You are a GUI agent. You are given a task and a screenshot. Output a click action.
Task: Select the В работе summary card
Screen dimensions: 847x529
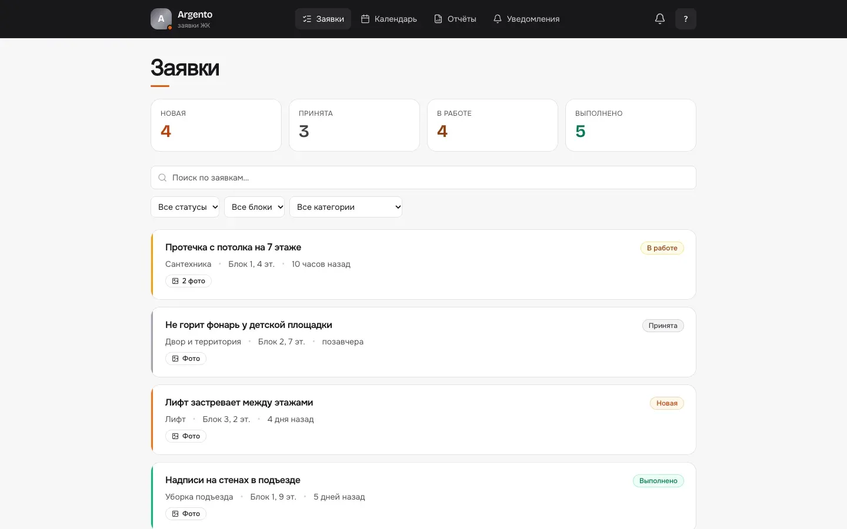(492, 125)
